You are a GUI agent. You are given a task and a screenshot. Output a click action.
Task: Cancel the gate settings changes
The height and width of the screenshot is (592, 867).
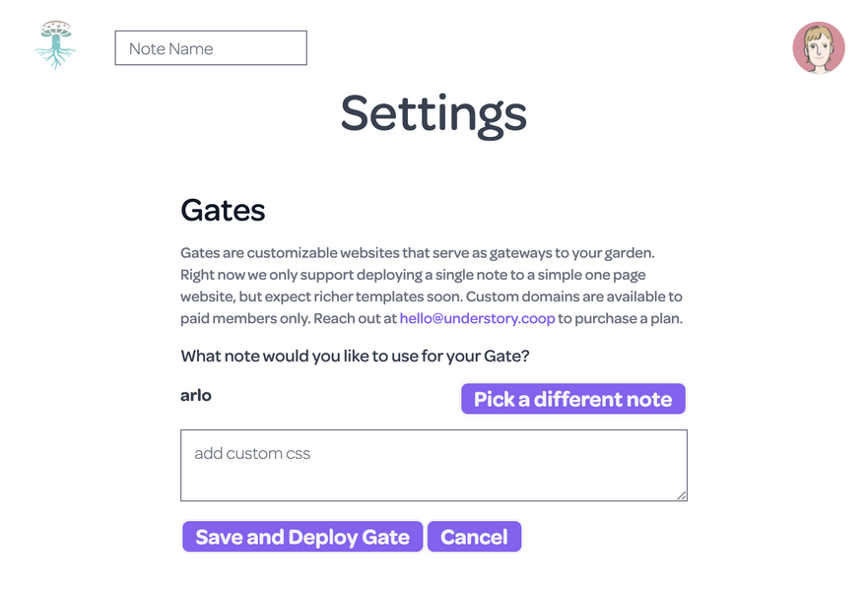coord(474,537)
